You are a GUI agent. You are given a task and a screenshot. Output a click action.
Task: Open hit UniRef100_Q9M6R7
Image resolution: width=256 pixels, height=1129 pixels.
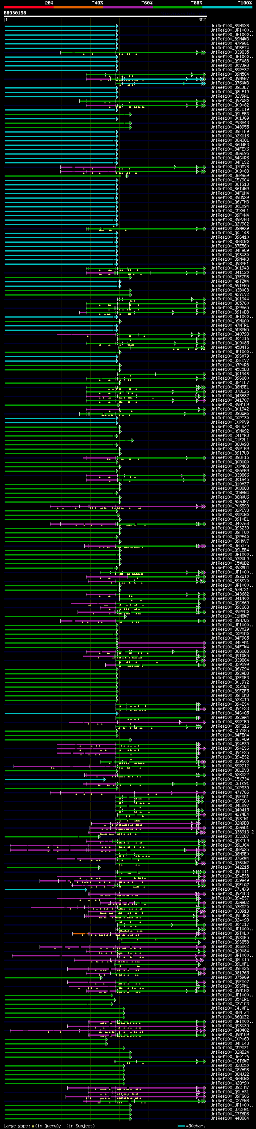click(230, 79)
